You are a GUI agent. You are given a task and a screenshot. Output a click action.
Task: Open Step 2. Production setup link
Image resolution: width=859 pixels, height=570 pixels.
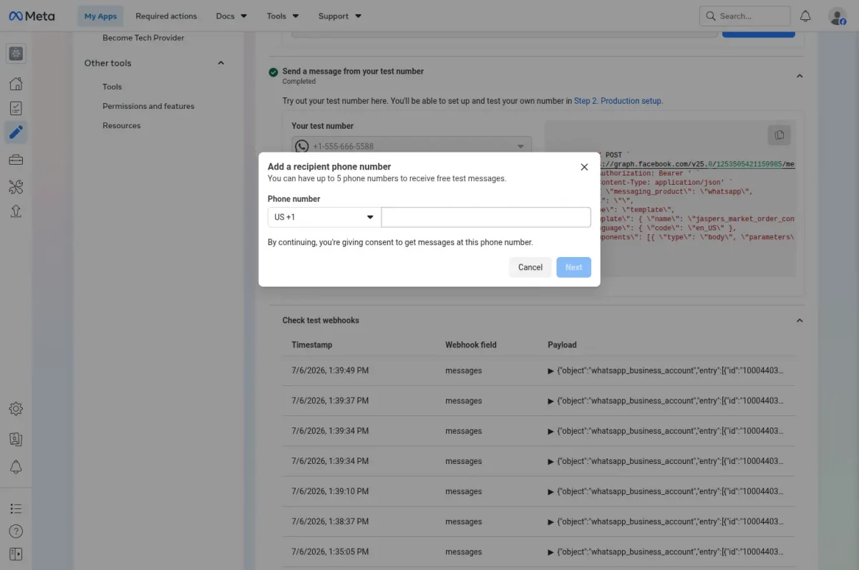tap(618, 101)
